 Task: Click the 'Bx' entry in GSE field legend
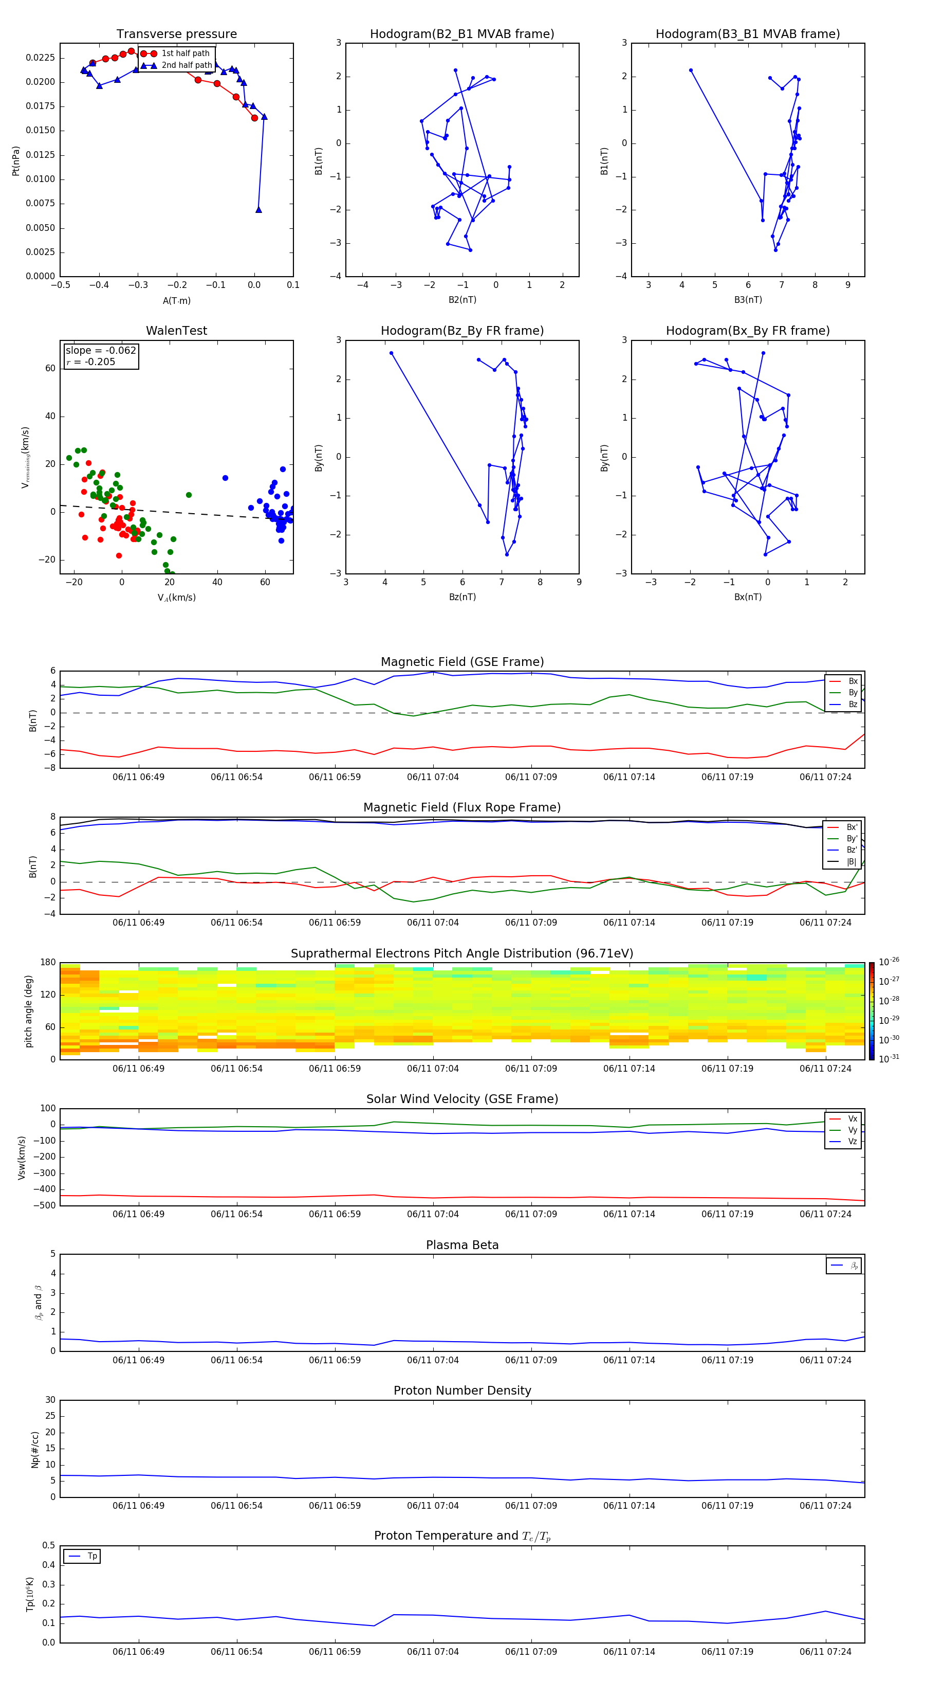click(843, 681)
